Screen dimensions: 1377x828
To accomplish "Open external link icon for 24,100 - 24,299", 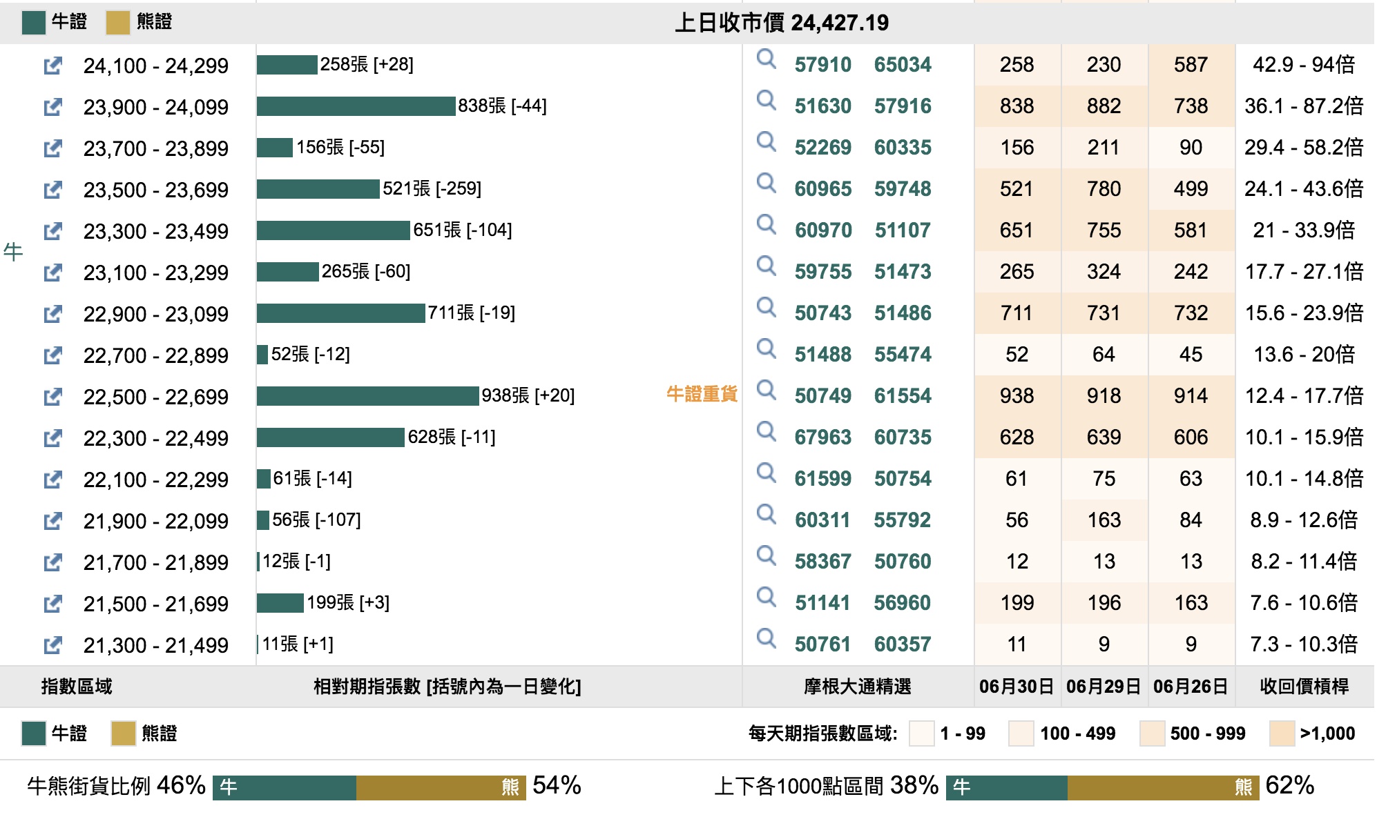I will [52, 66].
